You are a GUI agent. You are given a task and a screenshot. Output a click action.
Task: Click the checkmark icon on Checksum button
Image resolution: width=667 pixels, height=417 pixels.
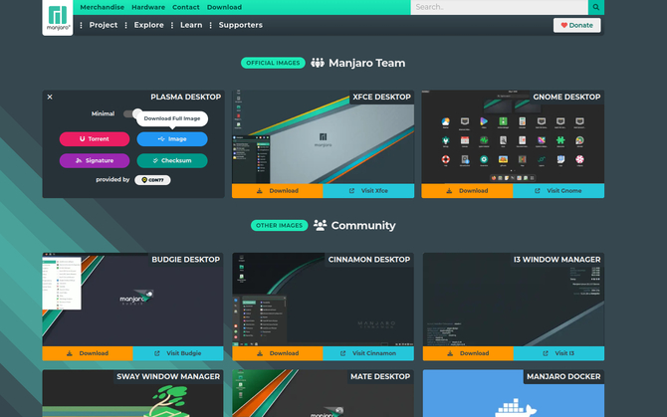(155, 160)
